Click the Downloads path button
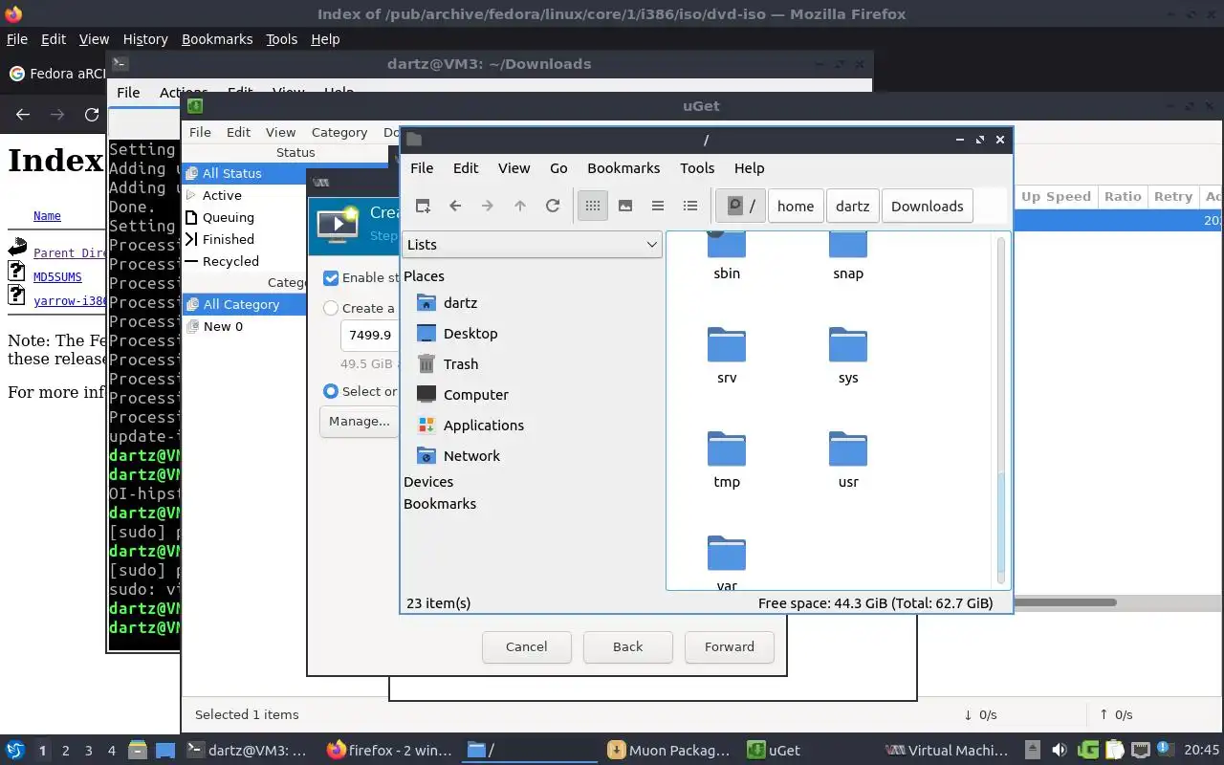The image size is (1224, 765). coord(928,207)
